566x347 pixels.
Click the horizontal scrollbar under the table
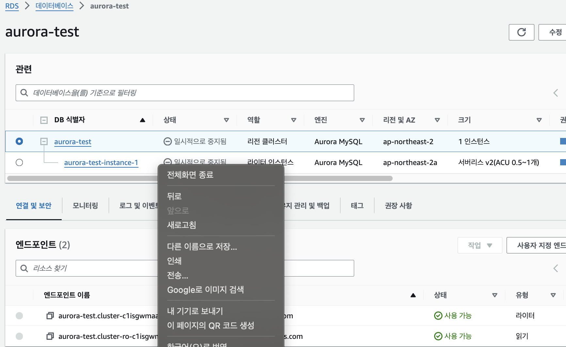tap(200, 178)
